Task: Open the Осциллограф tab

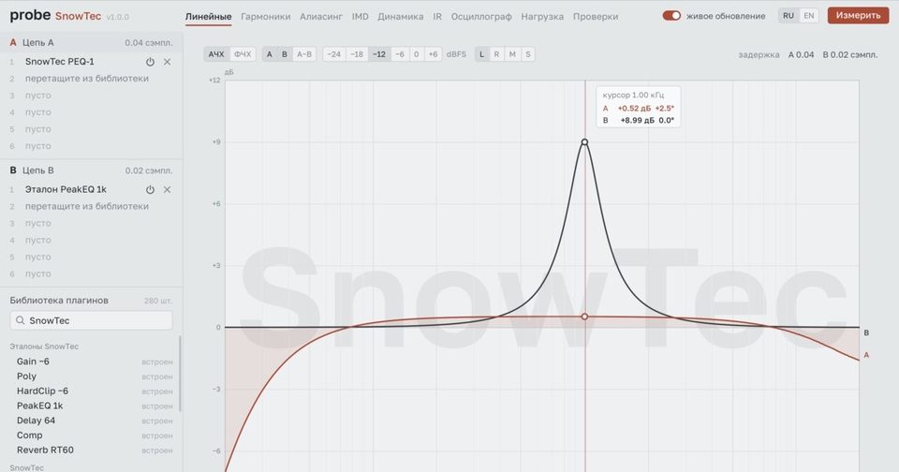Action: (x=481, y=17)
